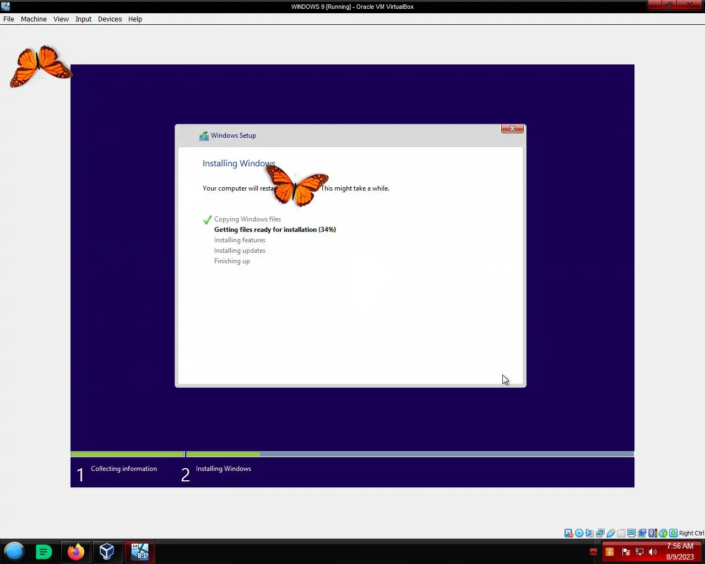Show hidden tray icons arrow

tap(593, 552)
